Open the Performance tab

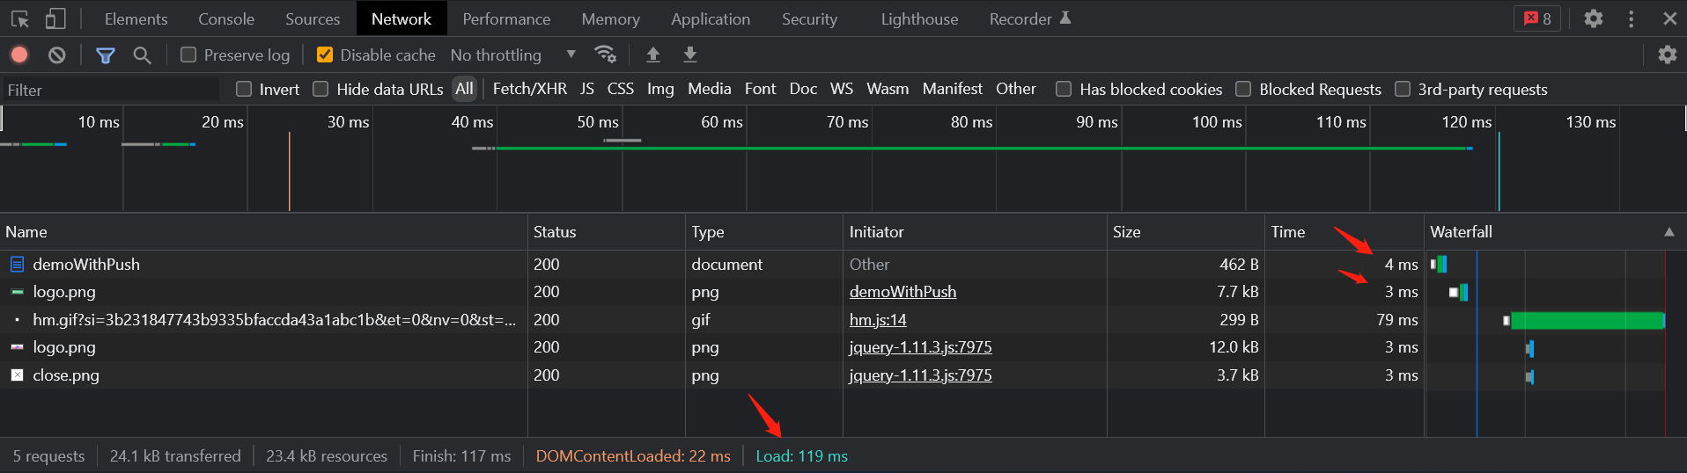(506, 18)
